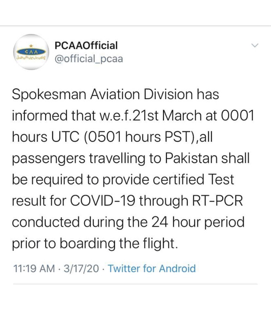
Task: Click the 24 hour period phrase
Action: coord(198,223)
